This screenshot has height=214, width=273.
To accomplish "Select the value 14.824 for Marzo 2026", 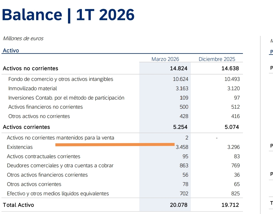I will [179, 68].
